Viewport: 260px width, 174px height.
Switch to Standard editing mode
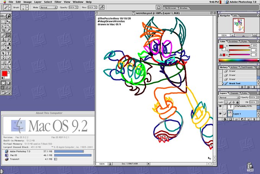3,83
